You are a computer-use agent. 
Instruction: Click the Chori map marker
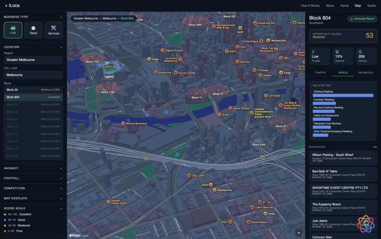pyautogui.click(x=230, y=222)
